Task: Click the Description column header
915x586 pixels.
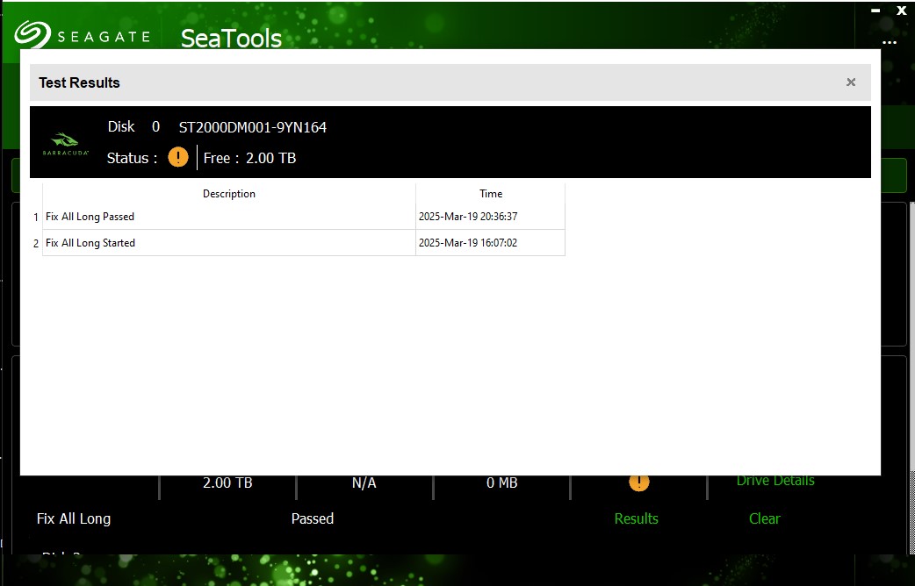Action: click(228, 194)
